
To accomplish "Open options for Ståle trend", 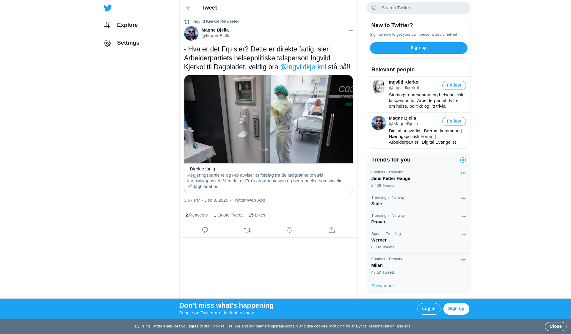I will (463, 198).
